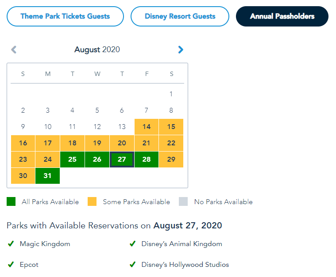Click the green checkmark beside Magic Kingdom
This screenshot has width=336, height=277.
11,244
